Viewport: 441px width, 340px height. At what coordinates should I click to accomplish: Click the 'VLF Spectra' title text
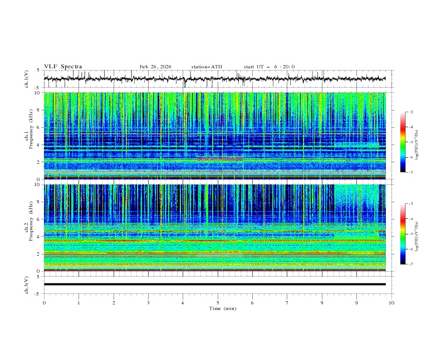click(x=63, y=67)
